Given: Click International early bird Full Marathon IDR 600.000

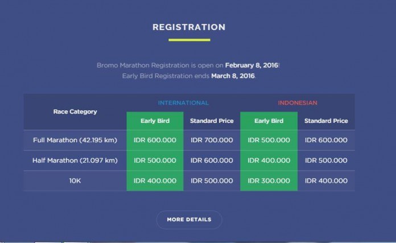Looking at the screenshot, I should (x=155, y=140).
